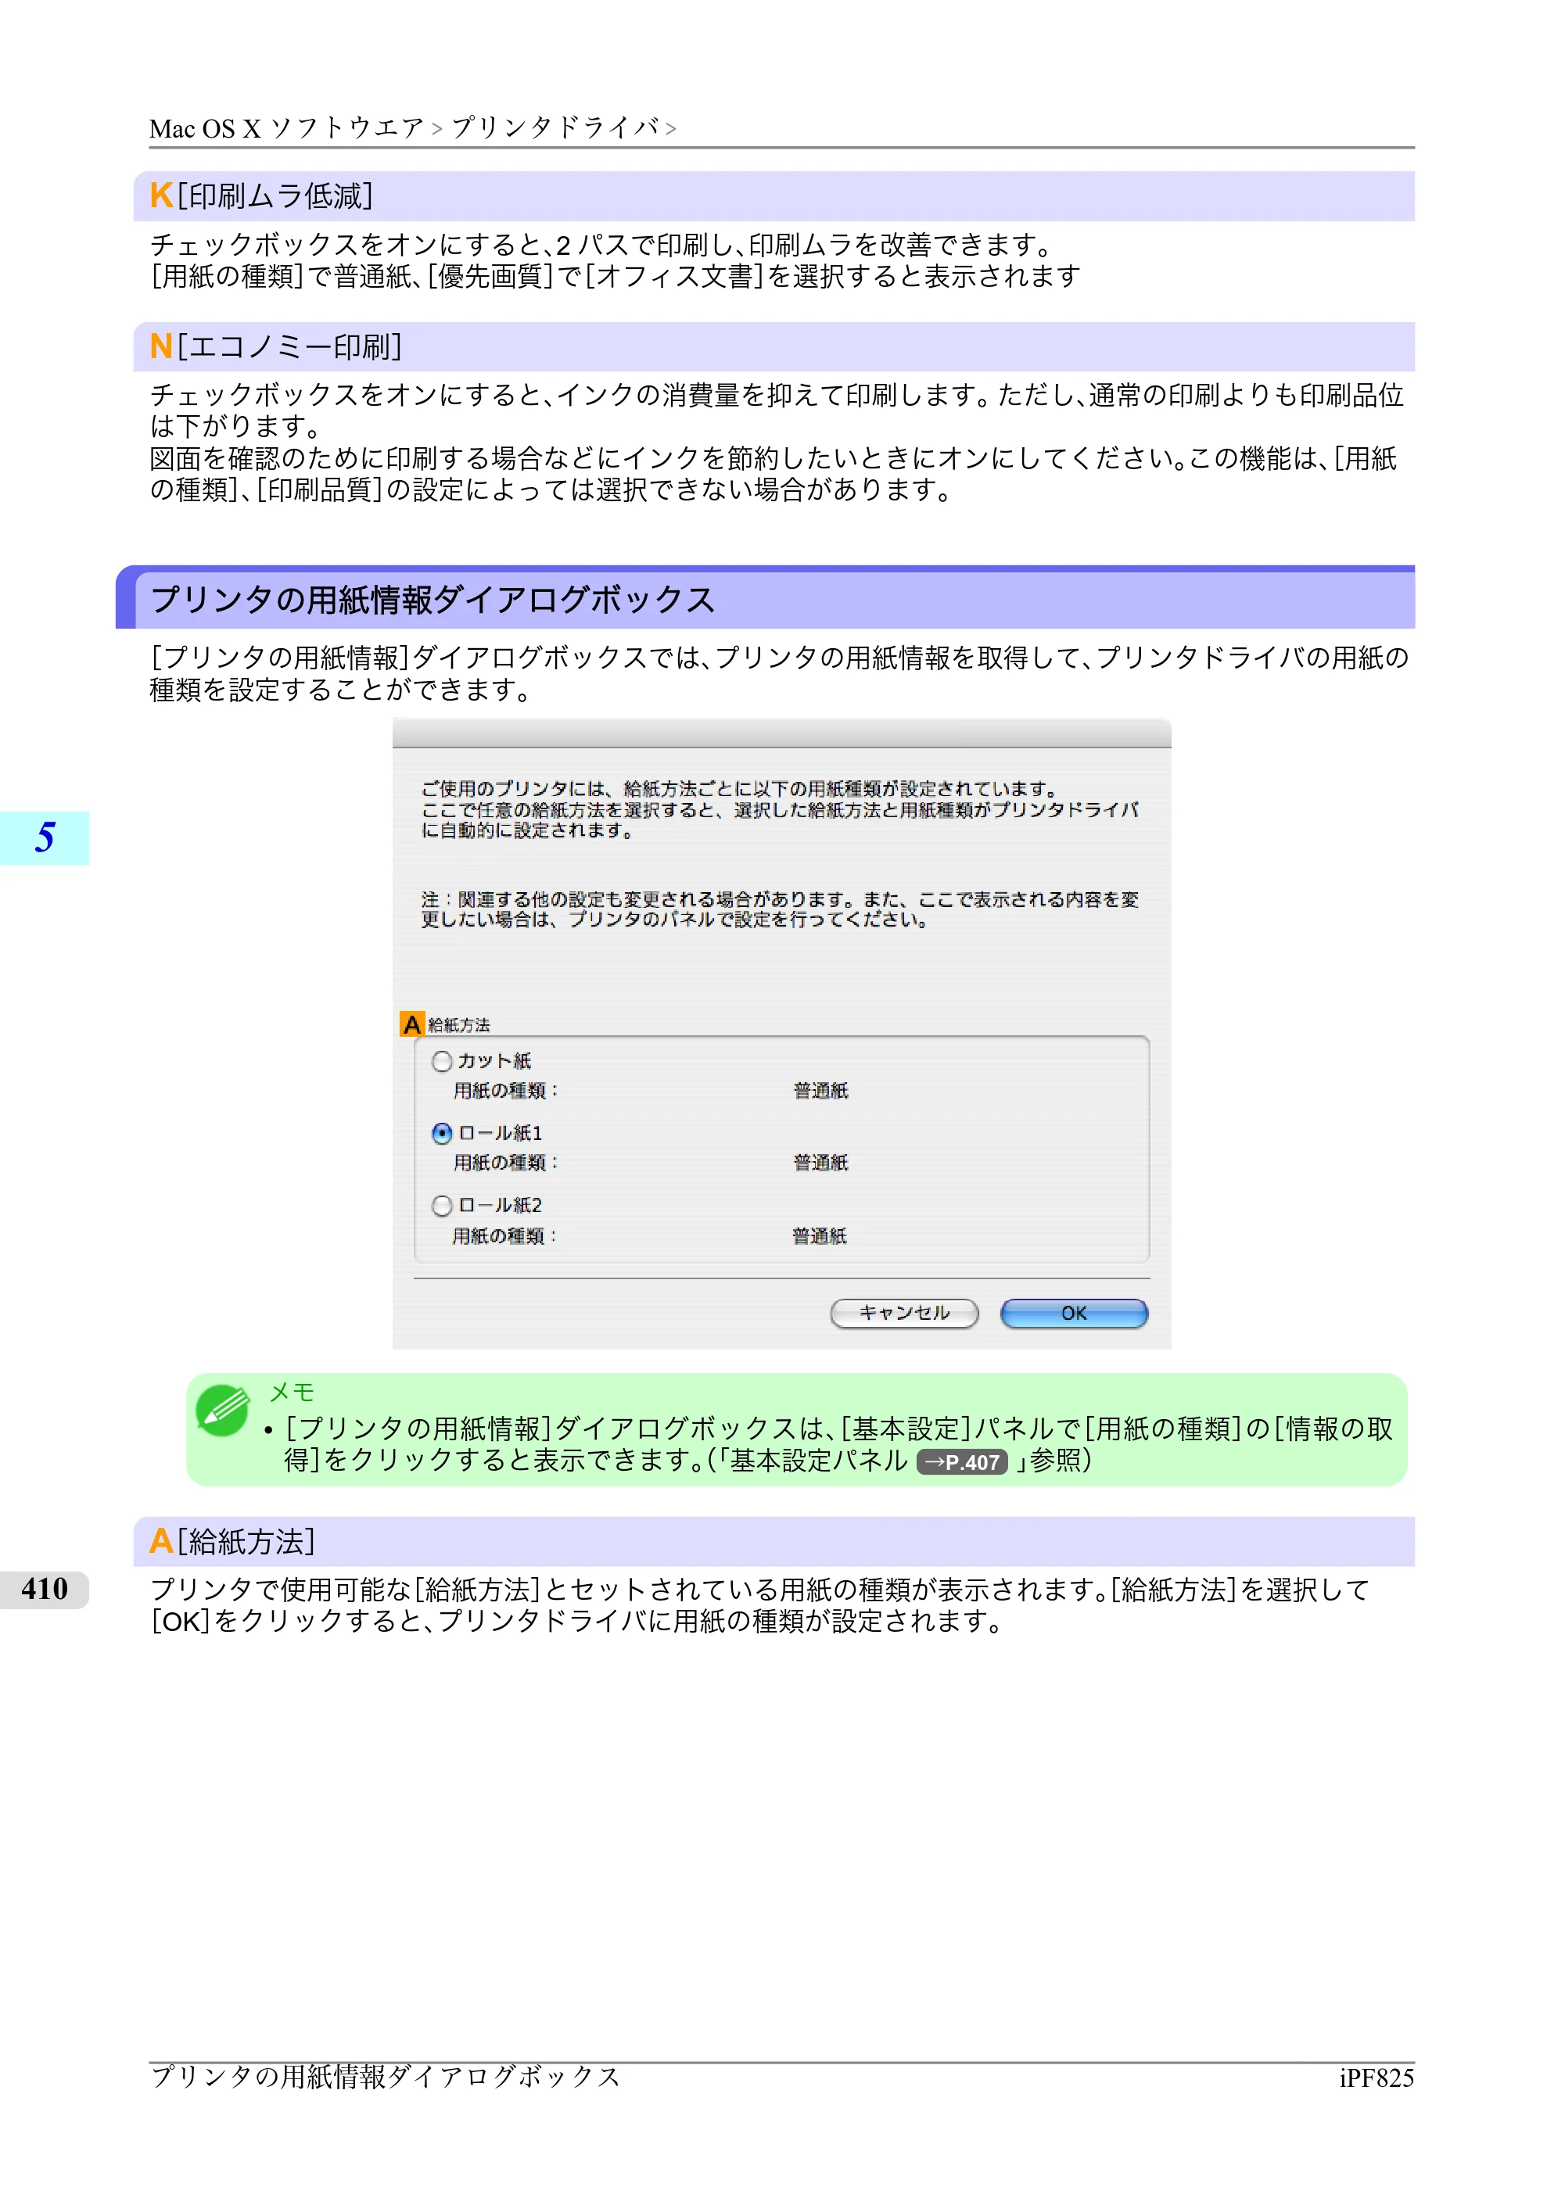Click the K[印刷ムラ低減] heading
The image size is (1565, 2212).
tap(261, 196)
